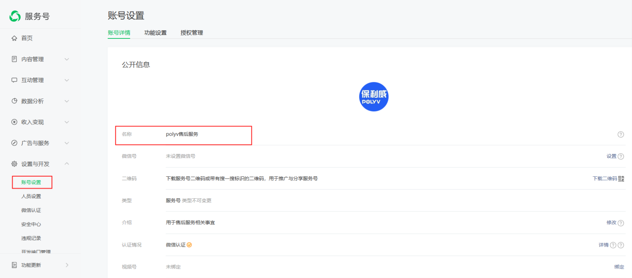
Task: Click the 数据分析 pie chart icon
Action: [14, 101]
